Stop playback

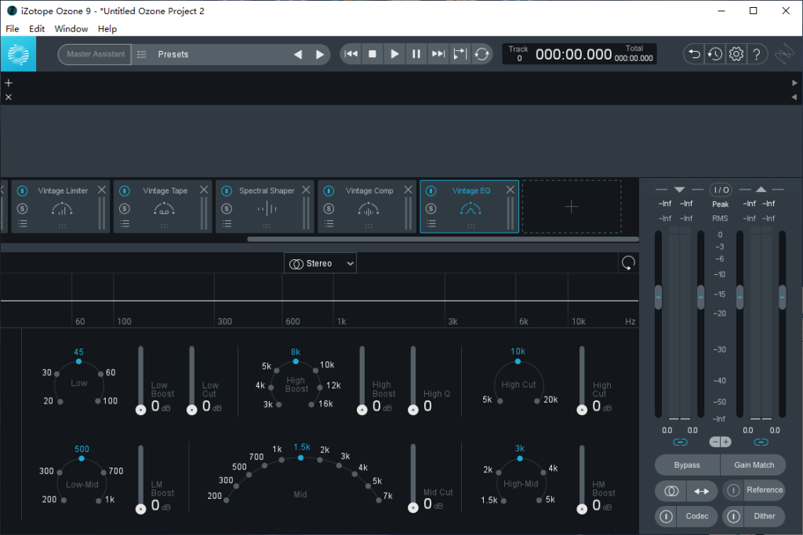(372, 54)
